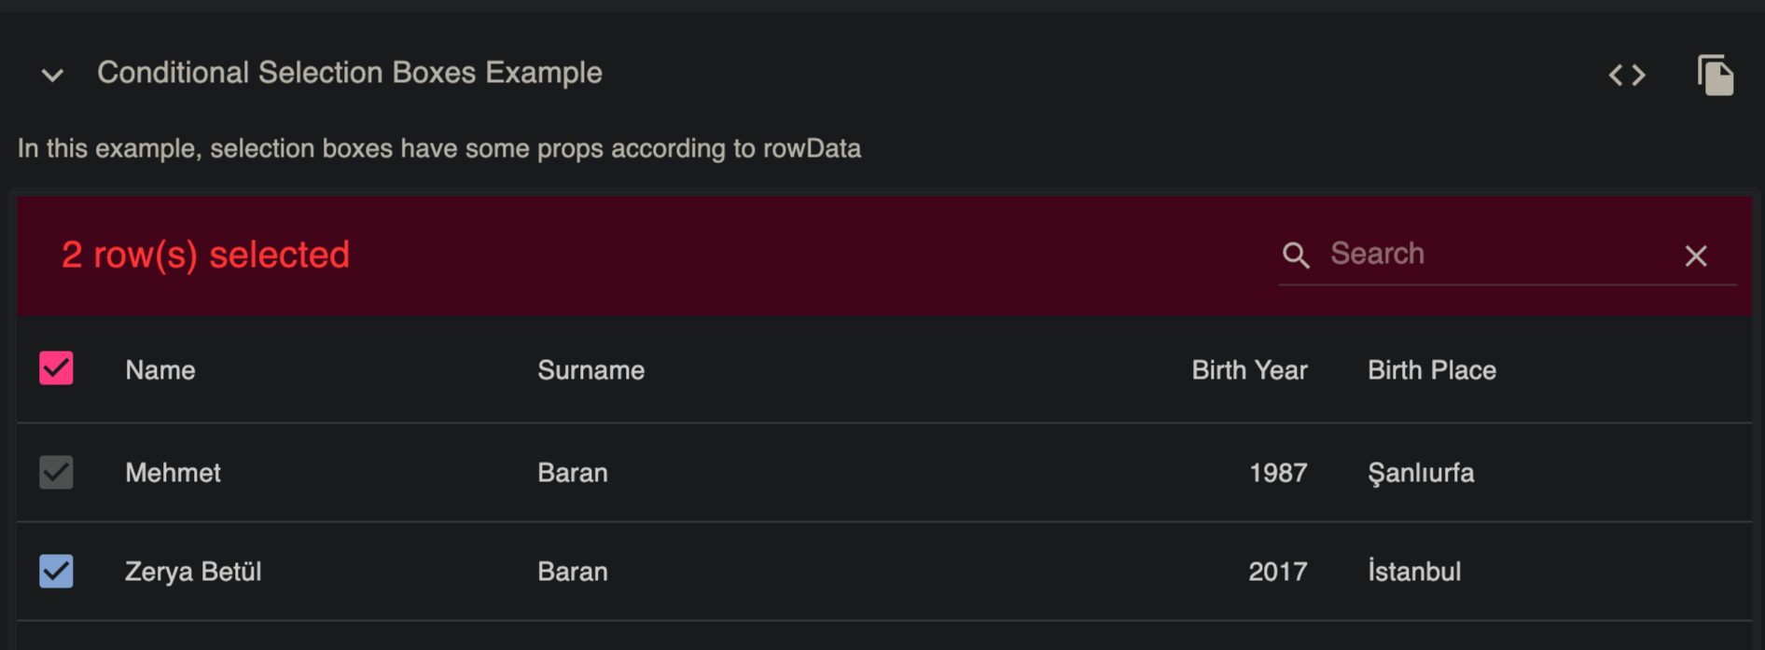Sort by the Birth Year column header

point(1249,369)
